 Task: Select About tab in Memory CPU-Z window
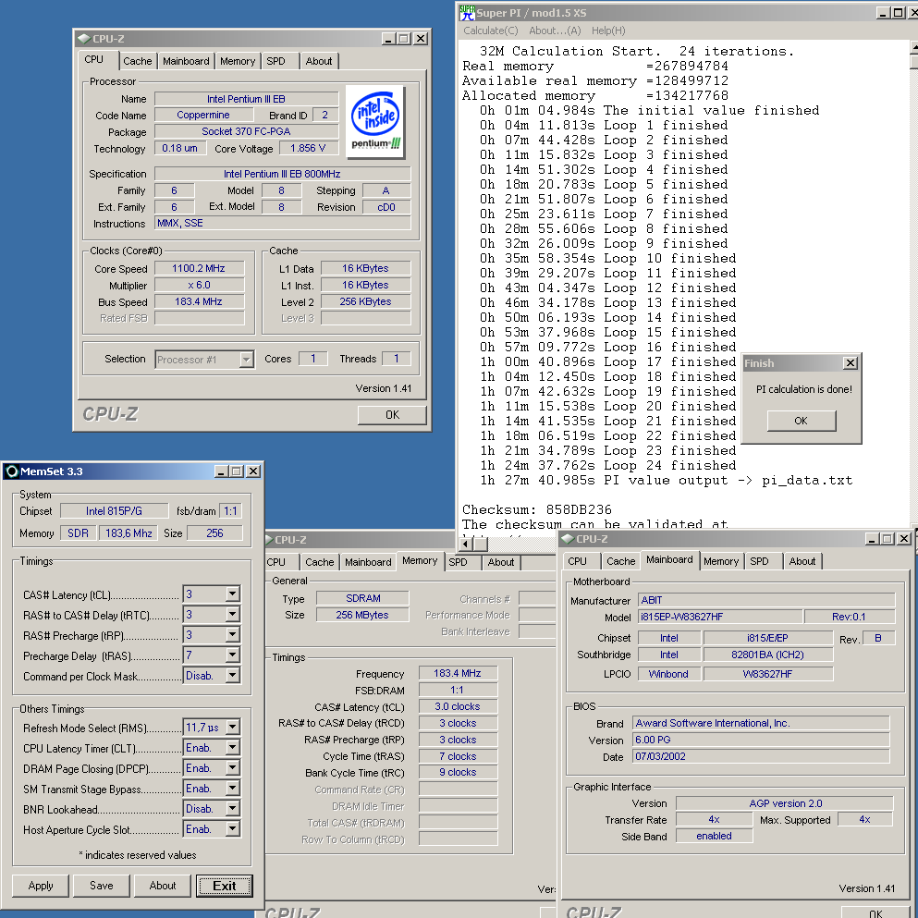click(x=501, y=562)
